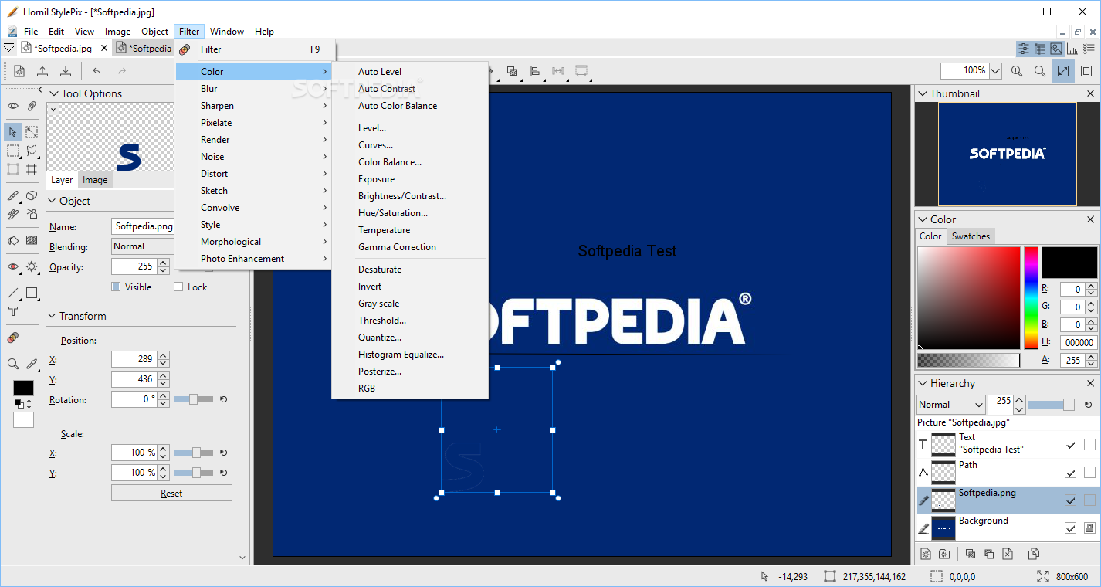Open the File menu
This screenshot has width=1101, height=587.
(31, 32)
